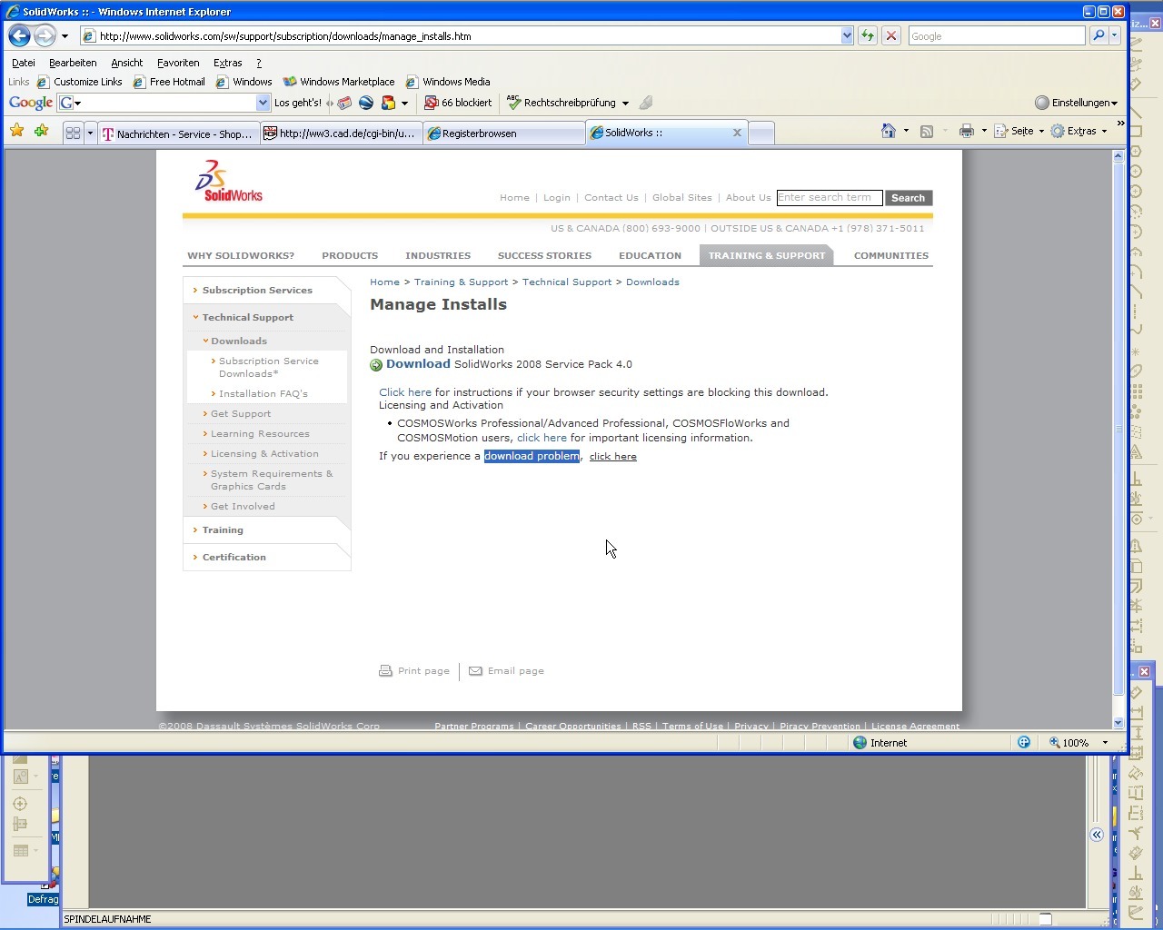Image resolution: width=1163 pixels, height=930 pixels.
Task: Click the Internet zone globe in status bar
Action: [860, 743]
